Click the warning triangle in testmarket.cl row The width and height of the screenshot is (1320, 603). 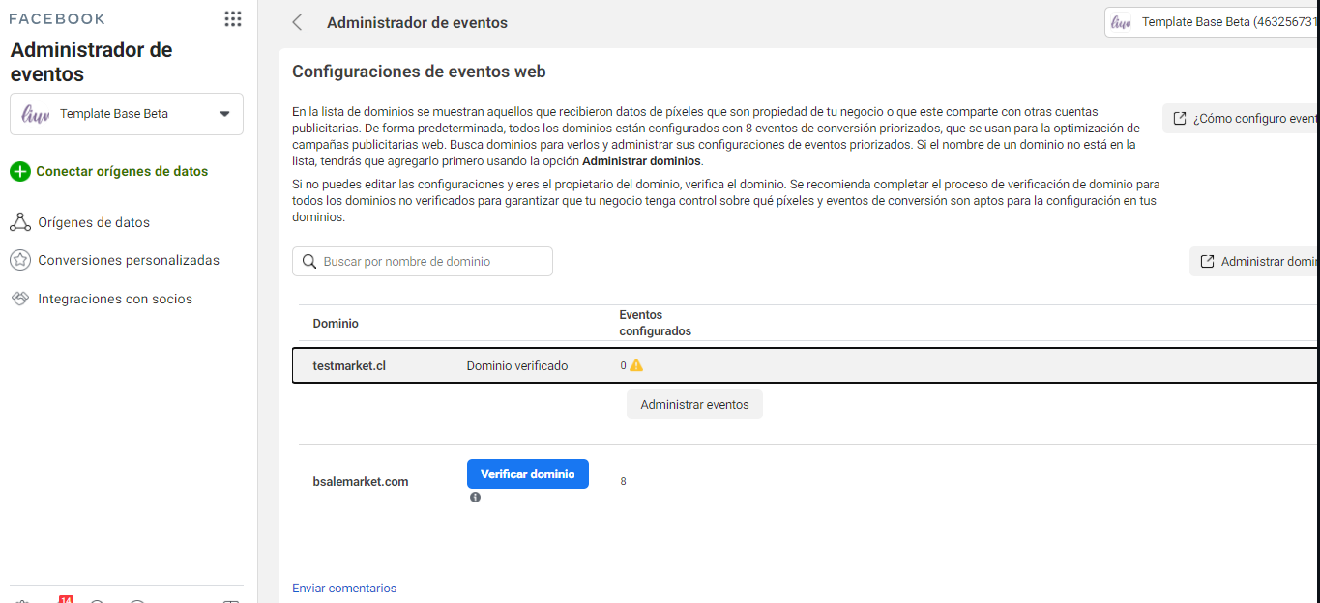tap(636, 365)
